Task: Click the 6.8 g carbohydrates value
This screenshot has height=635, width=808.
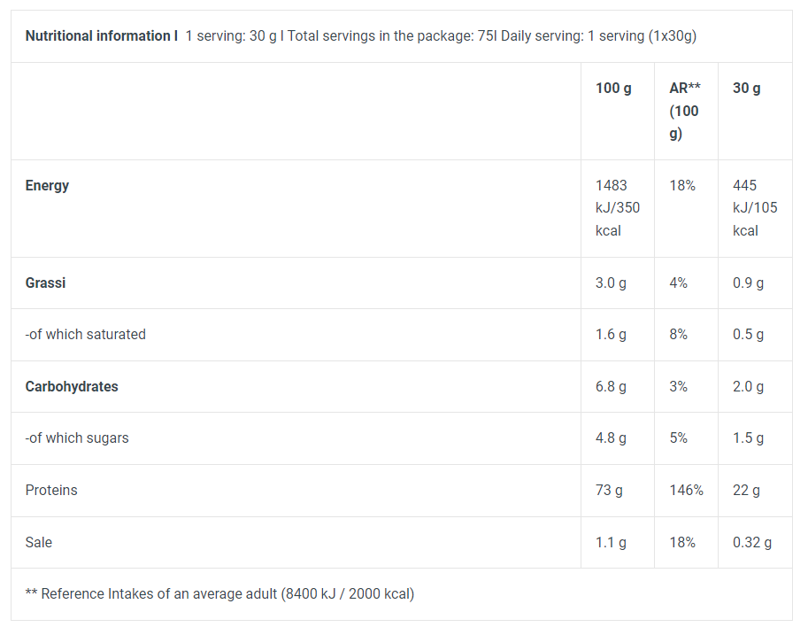Action: coord(611,387)
